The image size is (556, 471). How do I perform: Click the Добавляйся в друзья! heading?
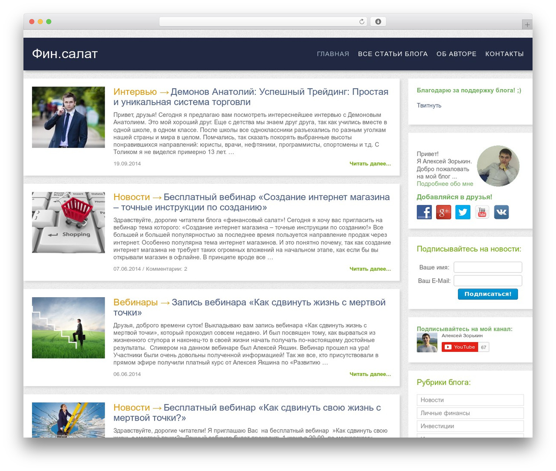point(454,197)
